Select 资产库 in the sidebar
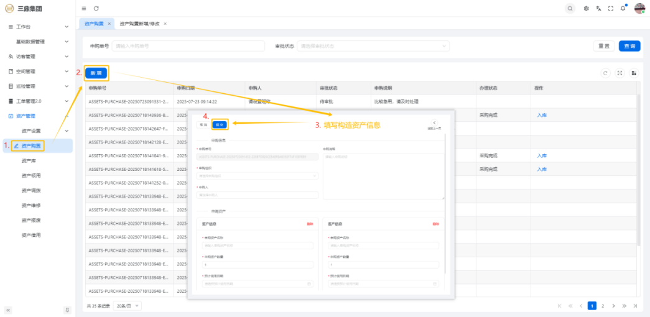 pos(29,160)
